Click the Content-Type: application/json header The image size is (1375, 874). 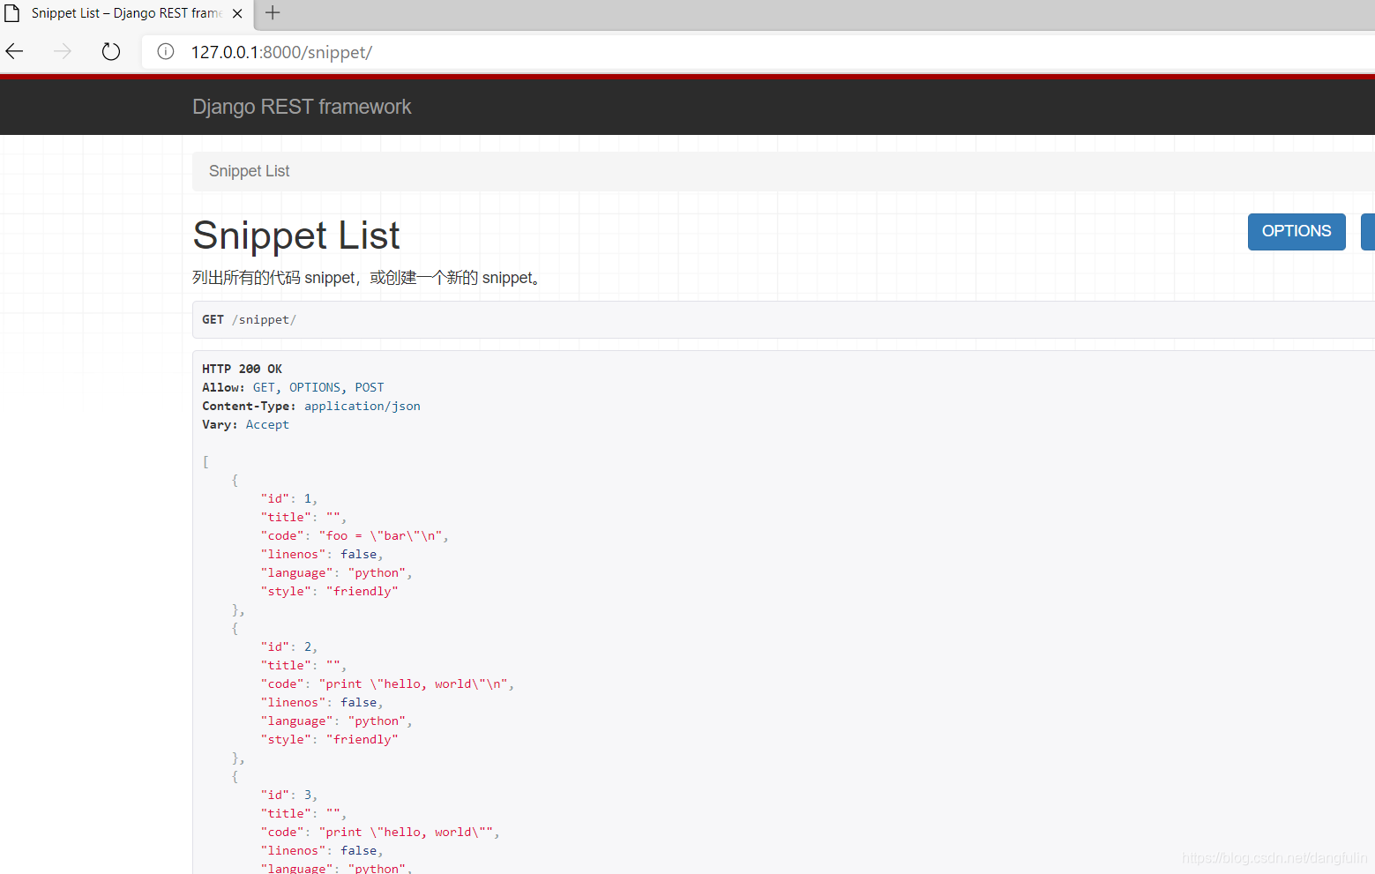311,406
